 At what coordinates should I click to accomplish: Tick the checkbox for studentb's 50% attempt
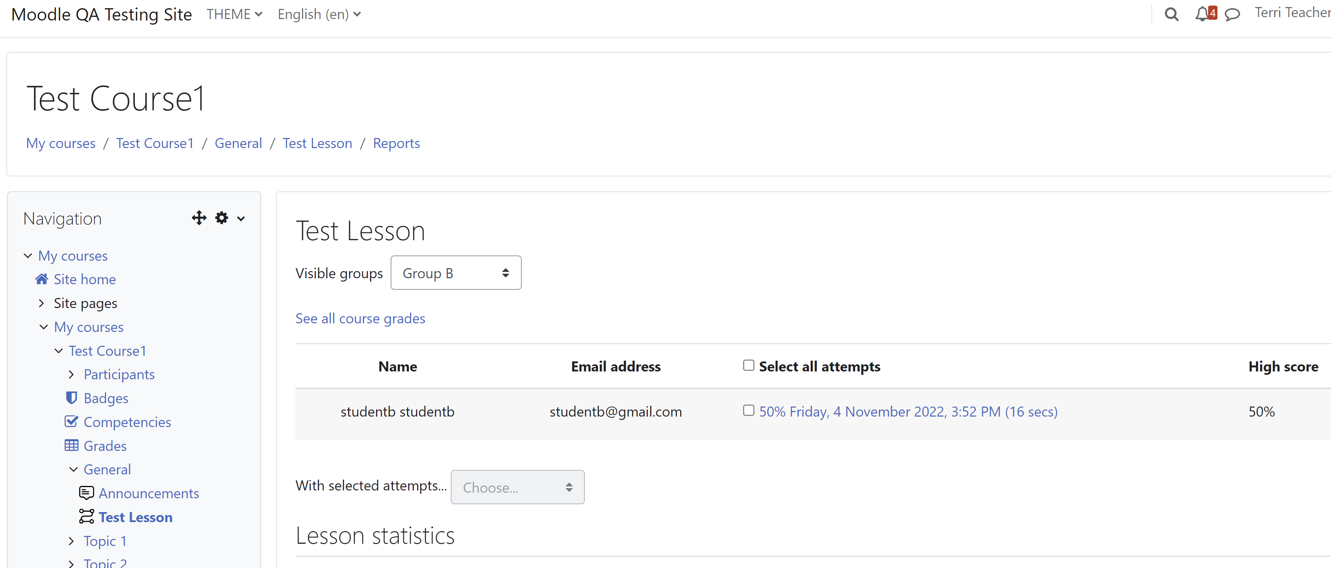pyautogui.click(x=748, y=410)
